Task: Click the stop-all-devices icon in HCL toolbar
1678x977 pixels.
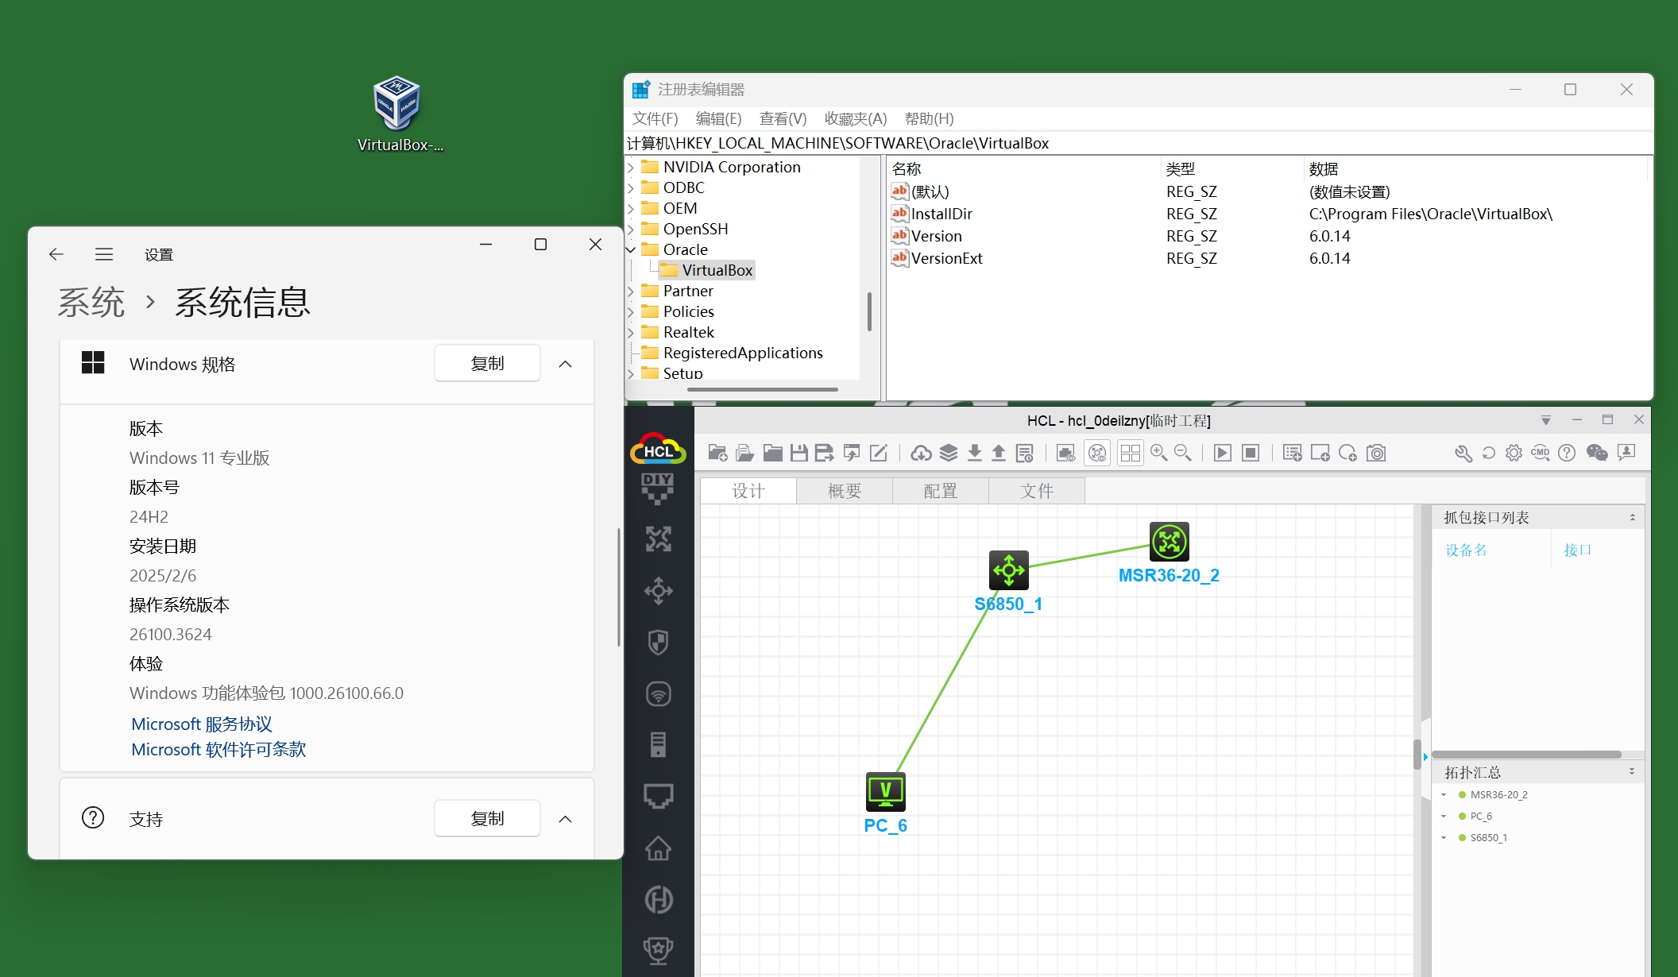Action: coord(1251,453)
